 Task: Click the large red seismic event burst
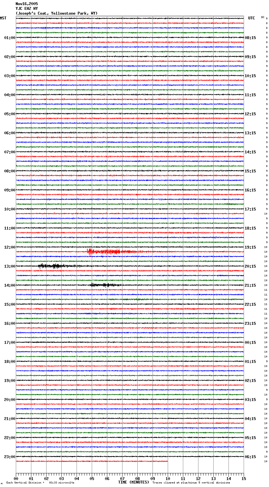(114, 252)
